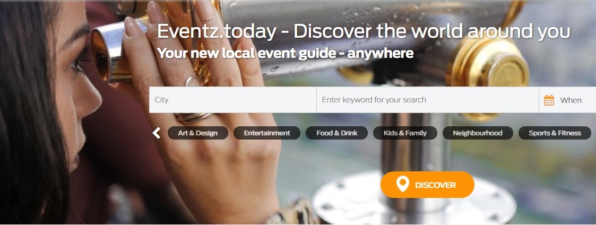This screenshot has height=225, width=596.
Task: Pick the Kids & Family category
Action: pos(405,133)
